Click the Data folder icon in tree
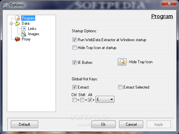This screenshot has width=179, height=134. [x=17, y=23]
